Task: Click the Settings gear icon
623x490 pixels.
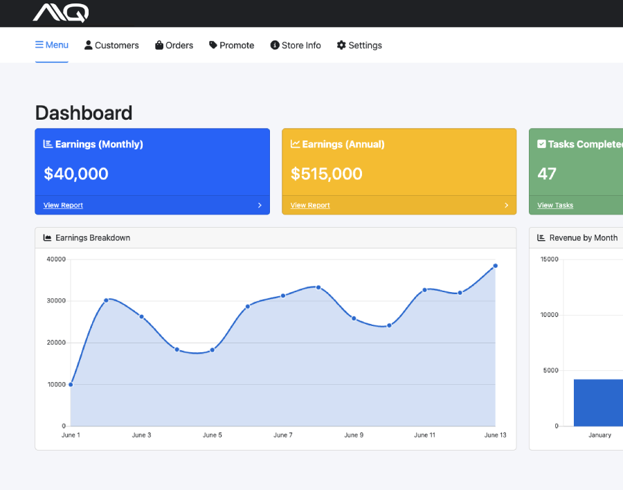Action: point(341,45)
